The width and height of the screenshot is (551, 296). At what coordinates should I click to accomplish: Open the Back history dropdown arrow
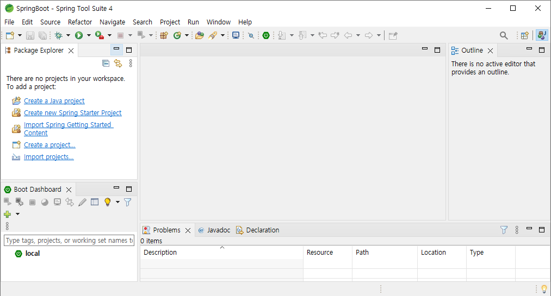tap(358, 35)
